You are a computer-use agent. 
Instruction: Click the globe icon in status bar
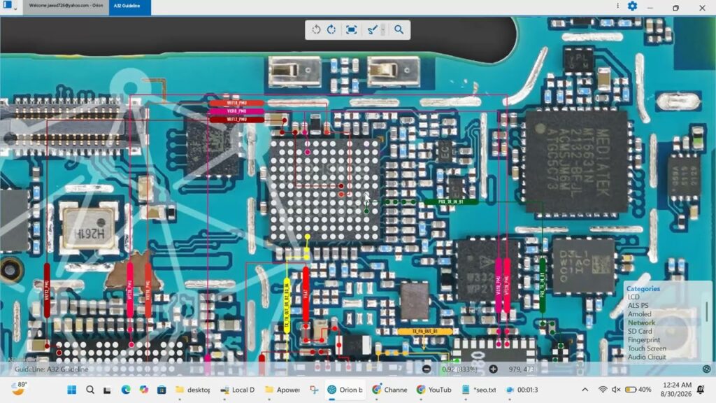tap(706, 369)
